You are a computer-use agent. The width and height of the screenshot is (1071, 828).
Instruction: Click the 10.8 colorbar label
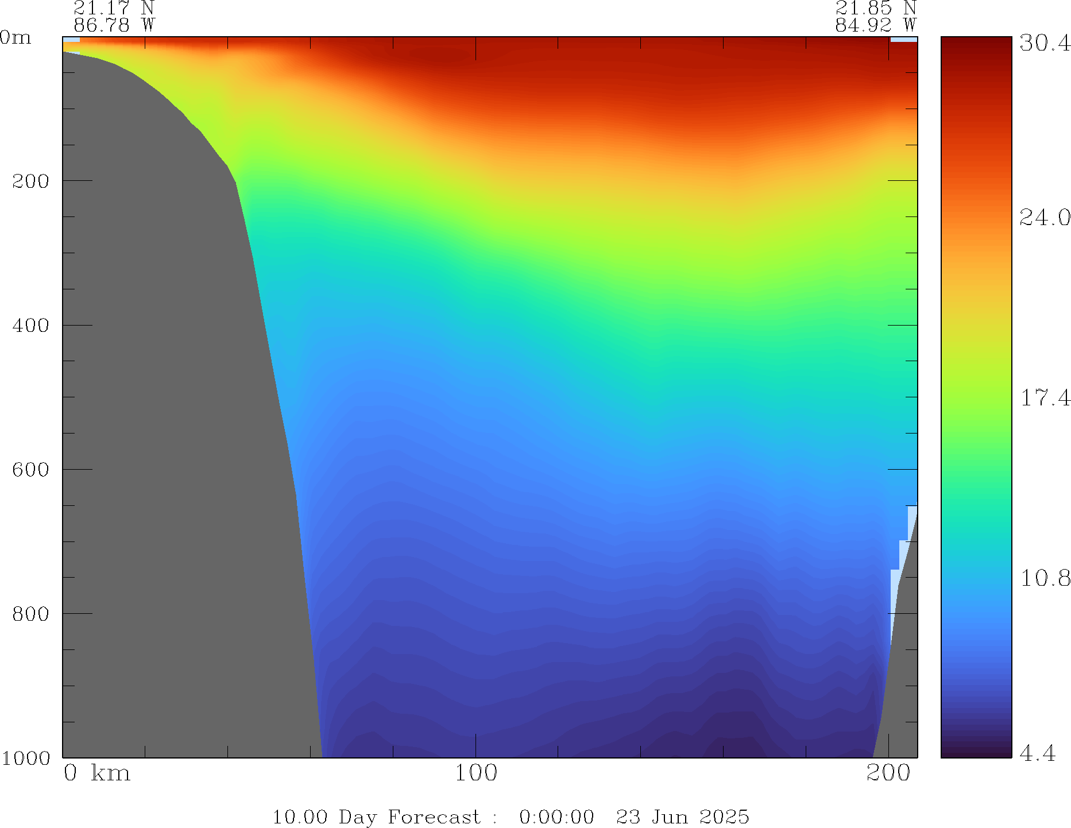[1045, 578]
